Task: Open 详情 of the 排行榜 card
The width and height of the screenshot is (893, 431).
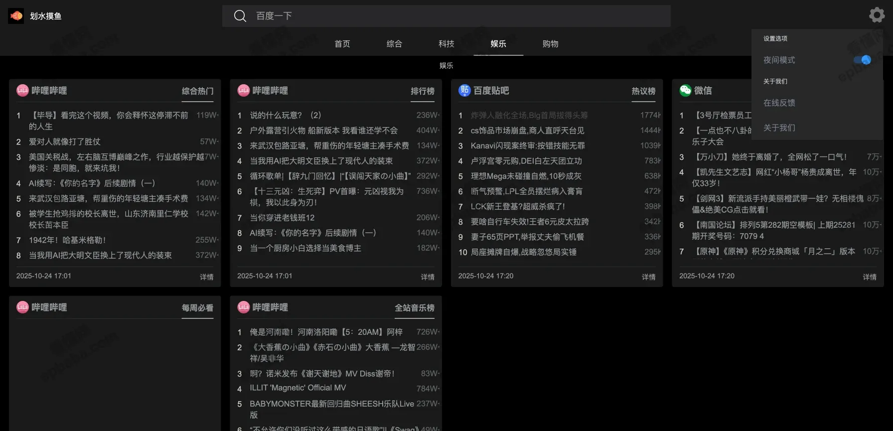Action: 428,277
